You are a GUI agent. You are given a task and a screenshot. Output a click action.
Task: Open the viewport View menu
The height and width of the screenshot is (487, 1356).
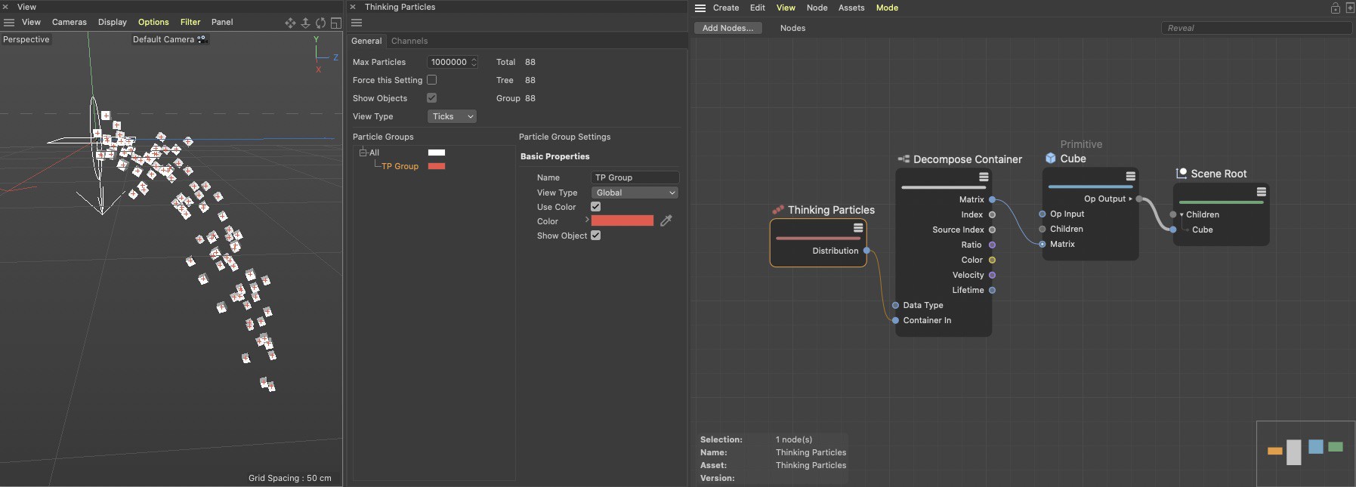coord(31,23)
